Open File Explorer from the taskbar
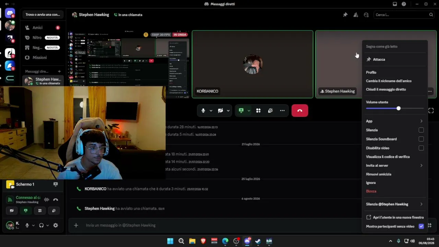 (192, 241)
